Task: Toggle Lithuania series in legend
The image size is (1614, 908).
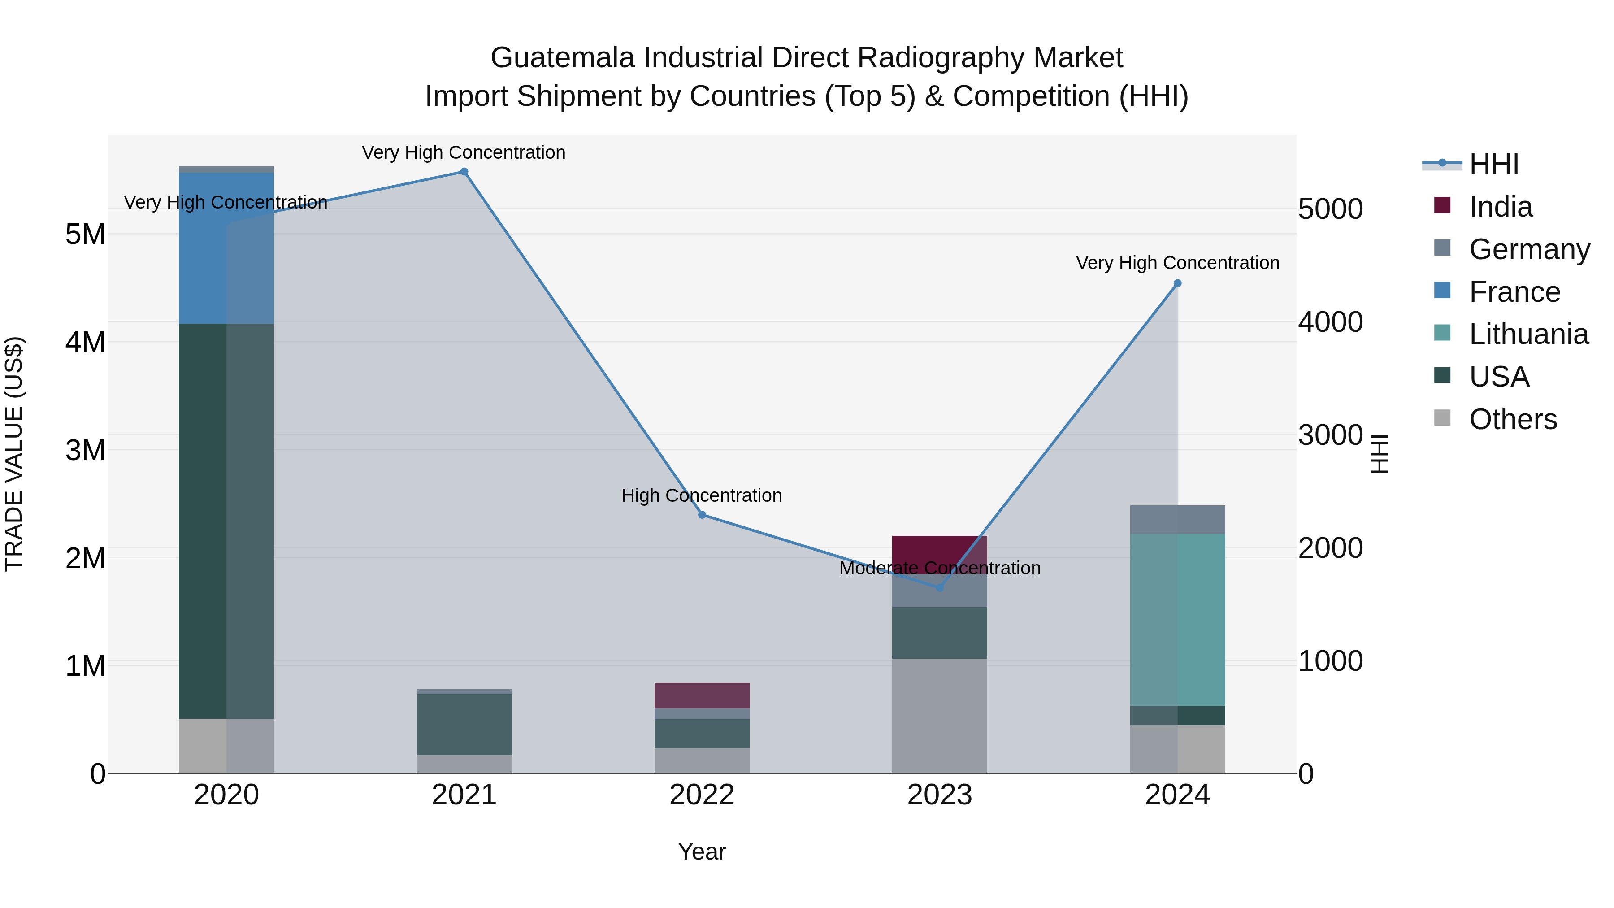Action: pos(1511,334)
